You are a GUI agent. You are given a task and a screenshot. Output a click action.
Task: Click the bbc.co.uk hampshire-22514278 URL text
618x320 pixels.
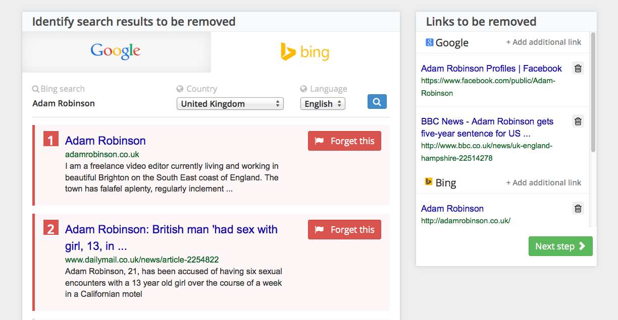[x=487, y=152]
